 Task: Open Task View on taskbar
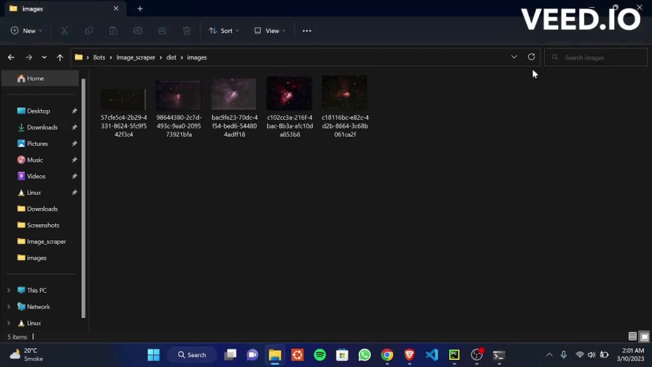[230, 355]
